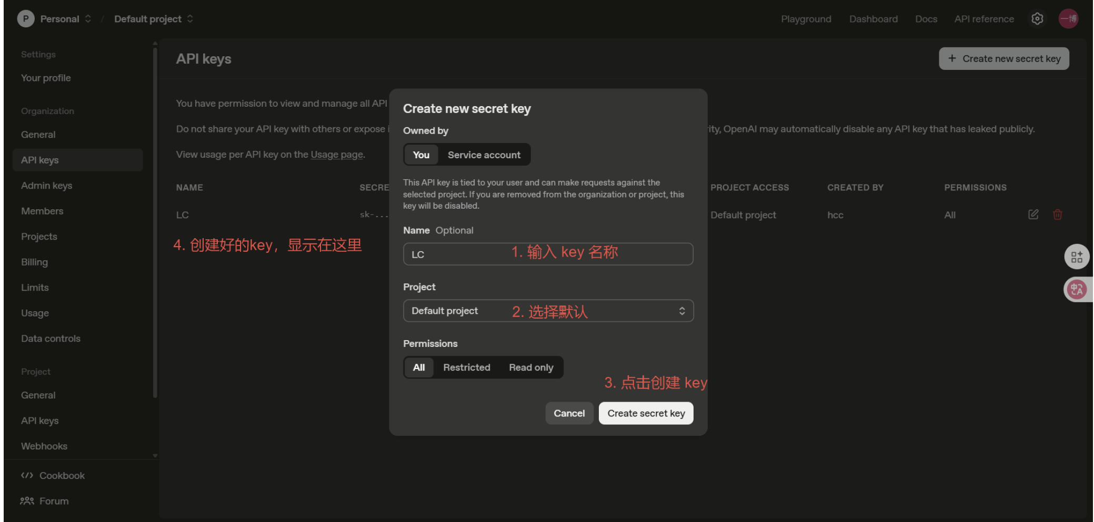Go to Your profile in sidebar
The height and width of the screenshot is (522, 1094).
pyautogui.click(x=78, y=78)
